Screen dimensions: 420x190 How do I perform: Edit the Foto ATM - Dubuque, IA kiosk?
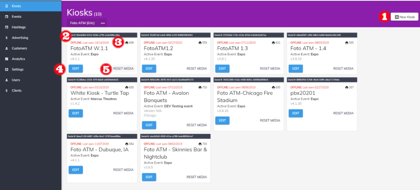tap(76, 170)
